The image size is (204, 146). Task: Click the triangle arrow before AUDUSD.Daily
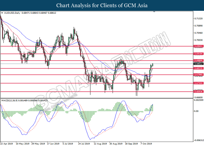point(2,13)
